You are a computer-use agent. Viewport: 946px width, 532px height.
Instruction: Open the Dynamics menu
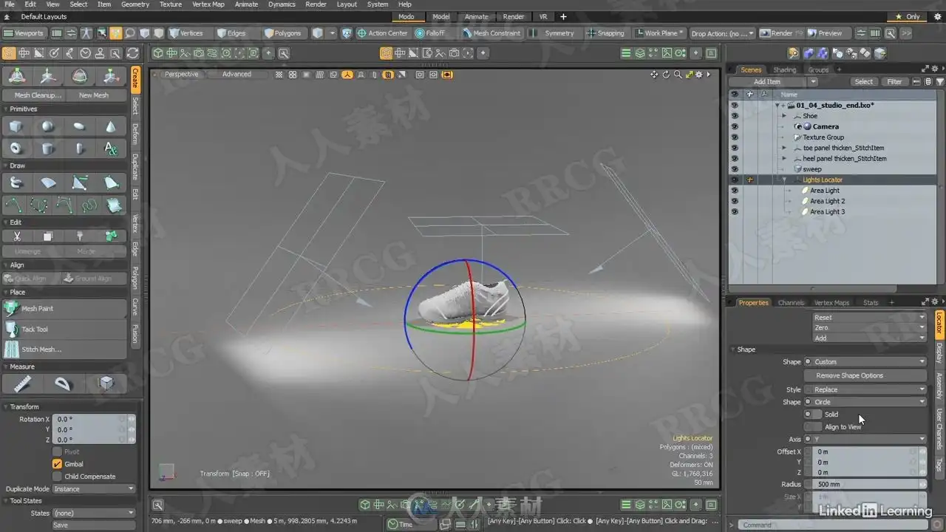click(282, 4)
